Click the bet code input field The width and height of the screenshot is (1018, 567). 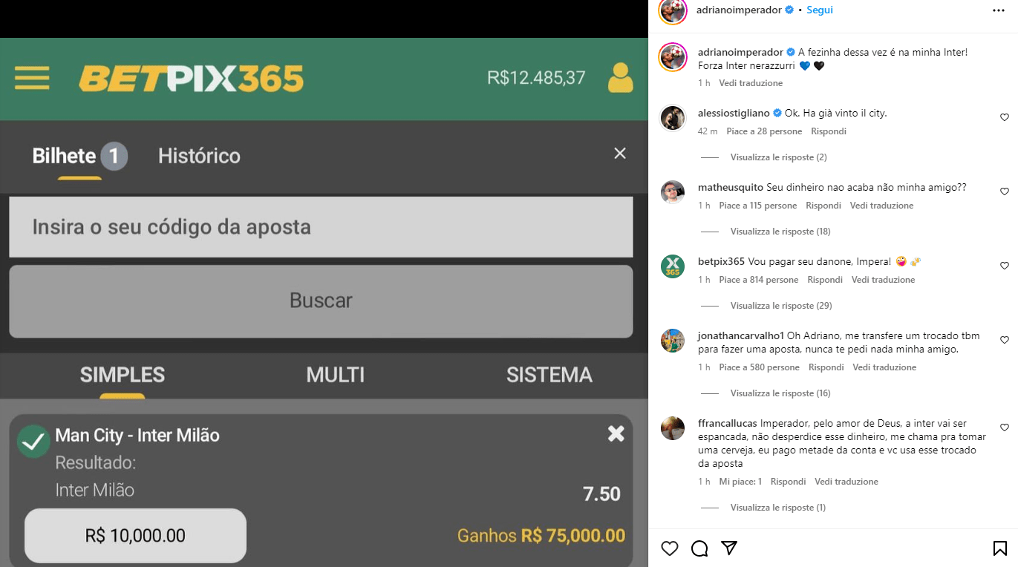click(321, 227)
